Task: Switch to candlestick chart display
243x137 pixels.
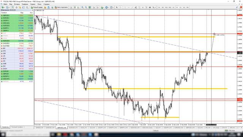Action: pyautogui.click(x=75, y=7)
